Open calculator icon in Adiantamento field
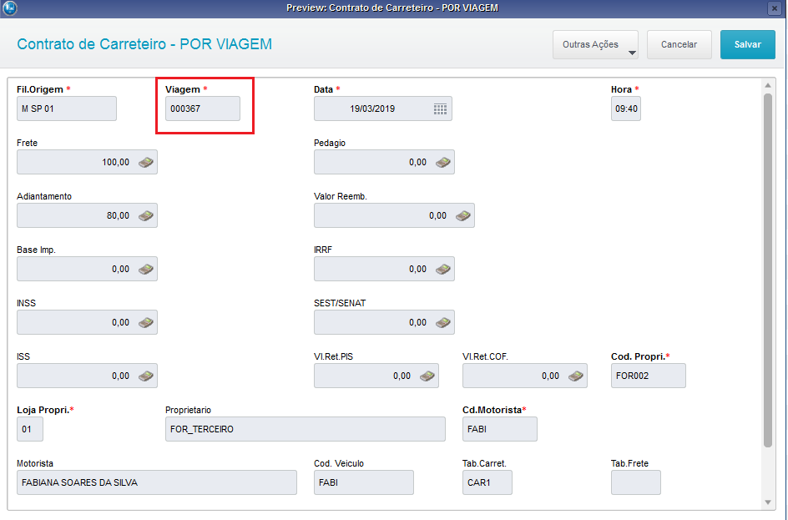Image resolution: width=788 pixels, height=520 pixels. click(146, 215)
